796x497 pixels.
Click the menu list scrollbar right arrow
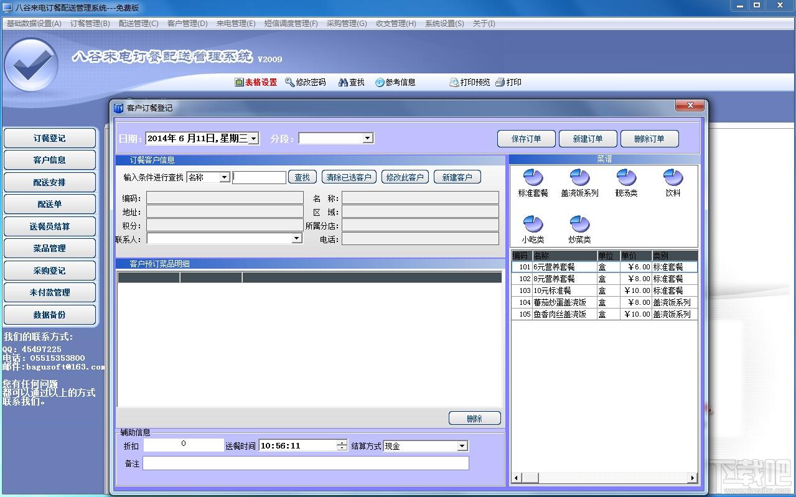tap(692, 478)
